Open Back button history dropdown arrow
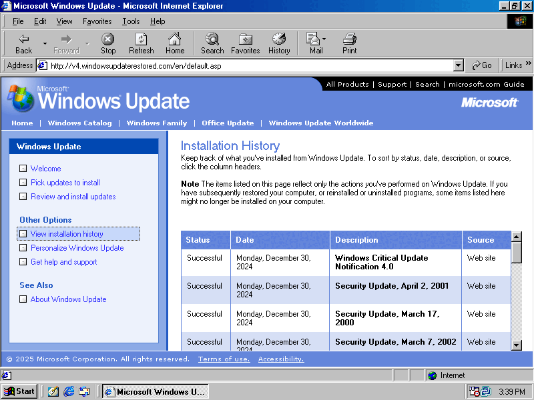 click(45, 43)
